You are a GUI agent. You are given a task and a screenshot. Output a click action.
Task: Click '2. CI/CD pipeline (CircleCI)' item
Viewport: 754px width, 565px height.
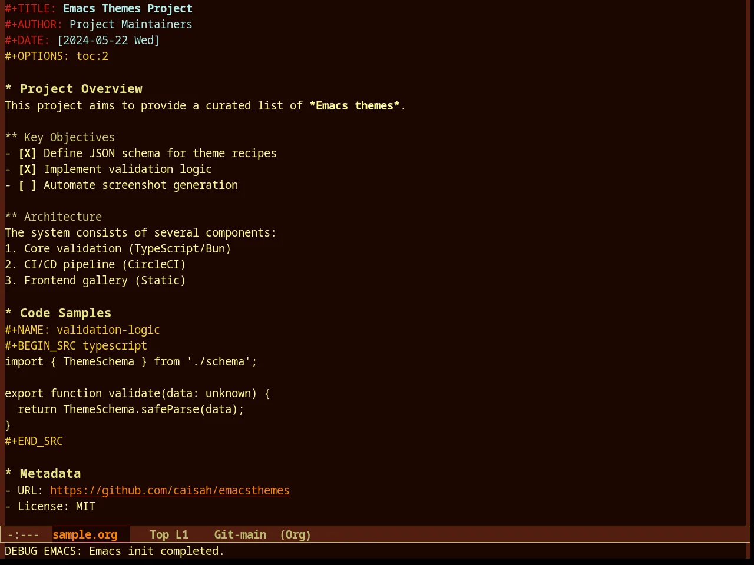pyautogui.click(x=95, y=265)
